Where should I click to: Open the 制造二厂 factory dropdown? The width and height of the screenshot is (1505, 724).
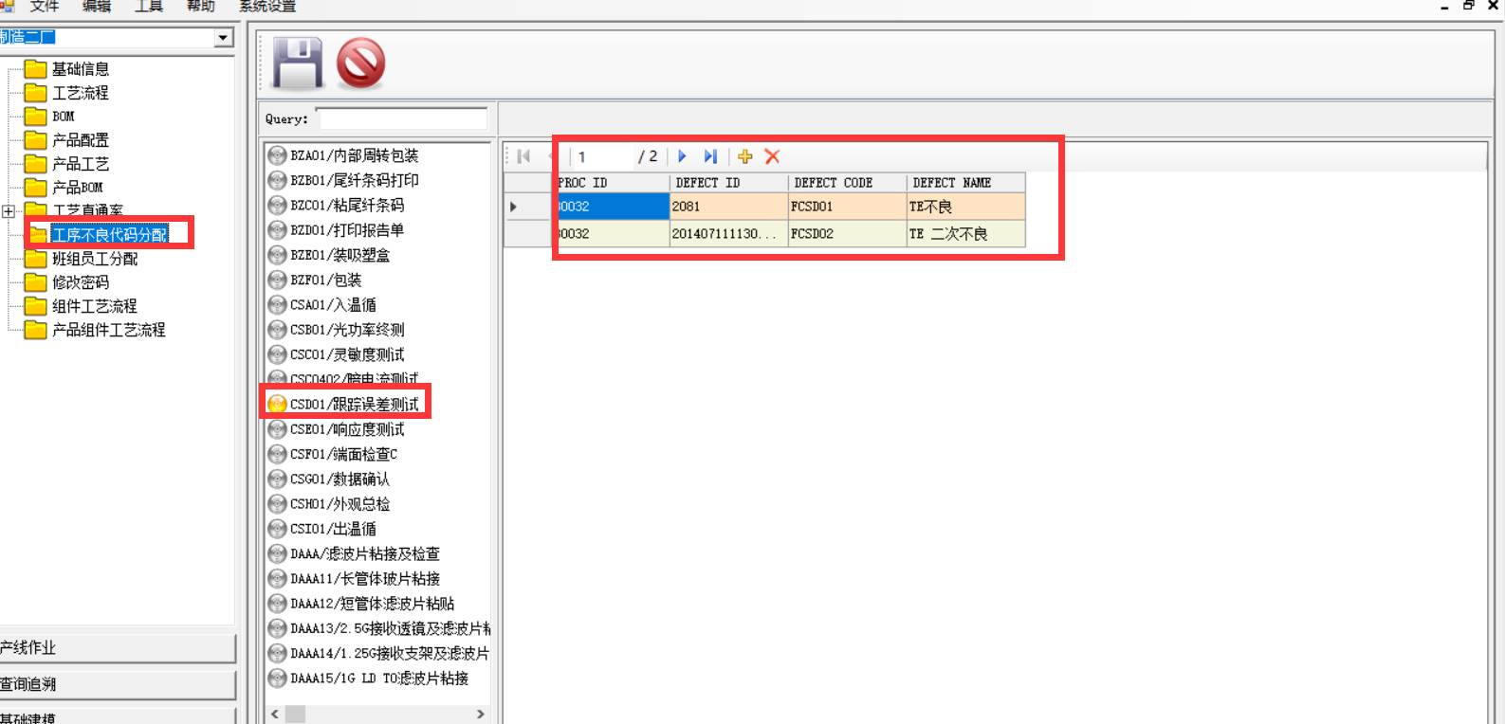point(223,37)
